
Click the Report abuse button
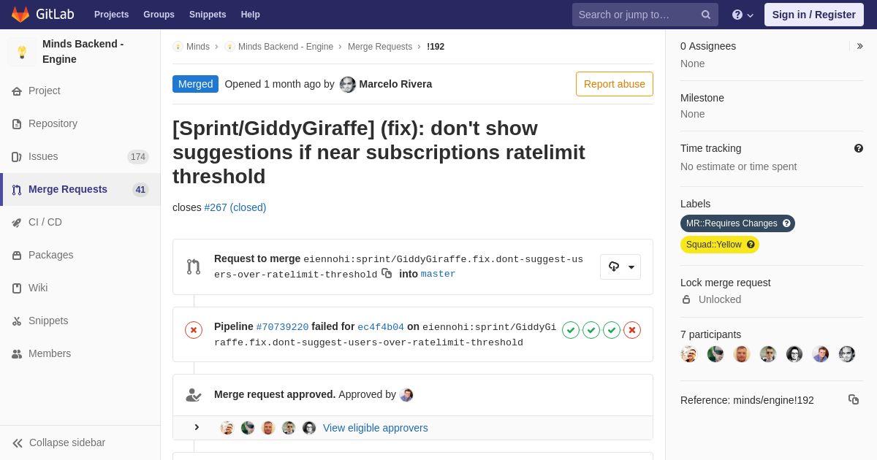pos(615,84)
